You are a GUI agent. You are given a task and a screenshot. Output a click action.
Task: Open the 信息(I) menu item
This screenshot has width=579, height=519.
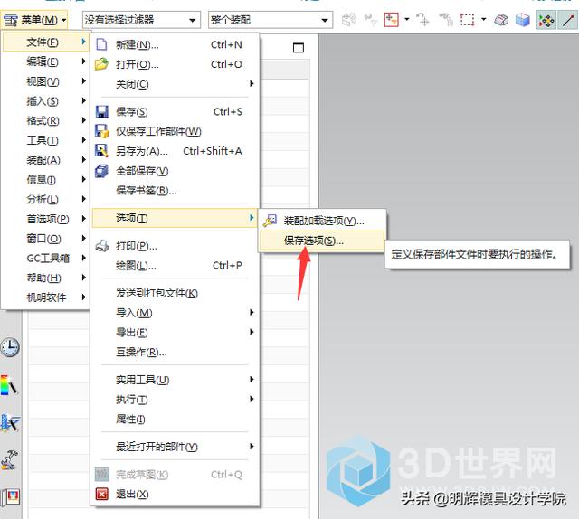[46, 179]
